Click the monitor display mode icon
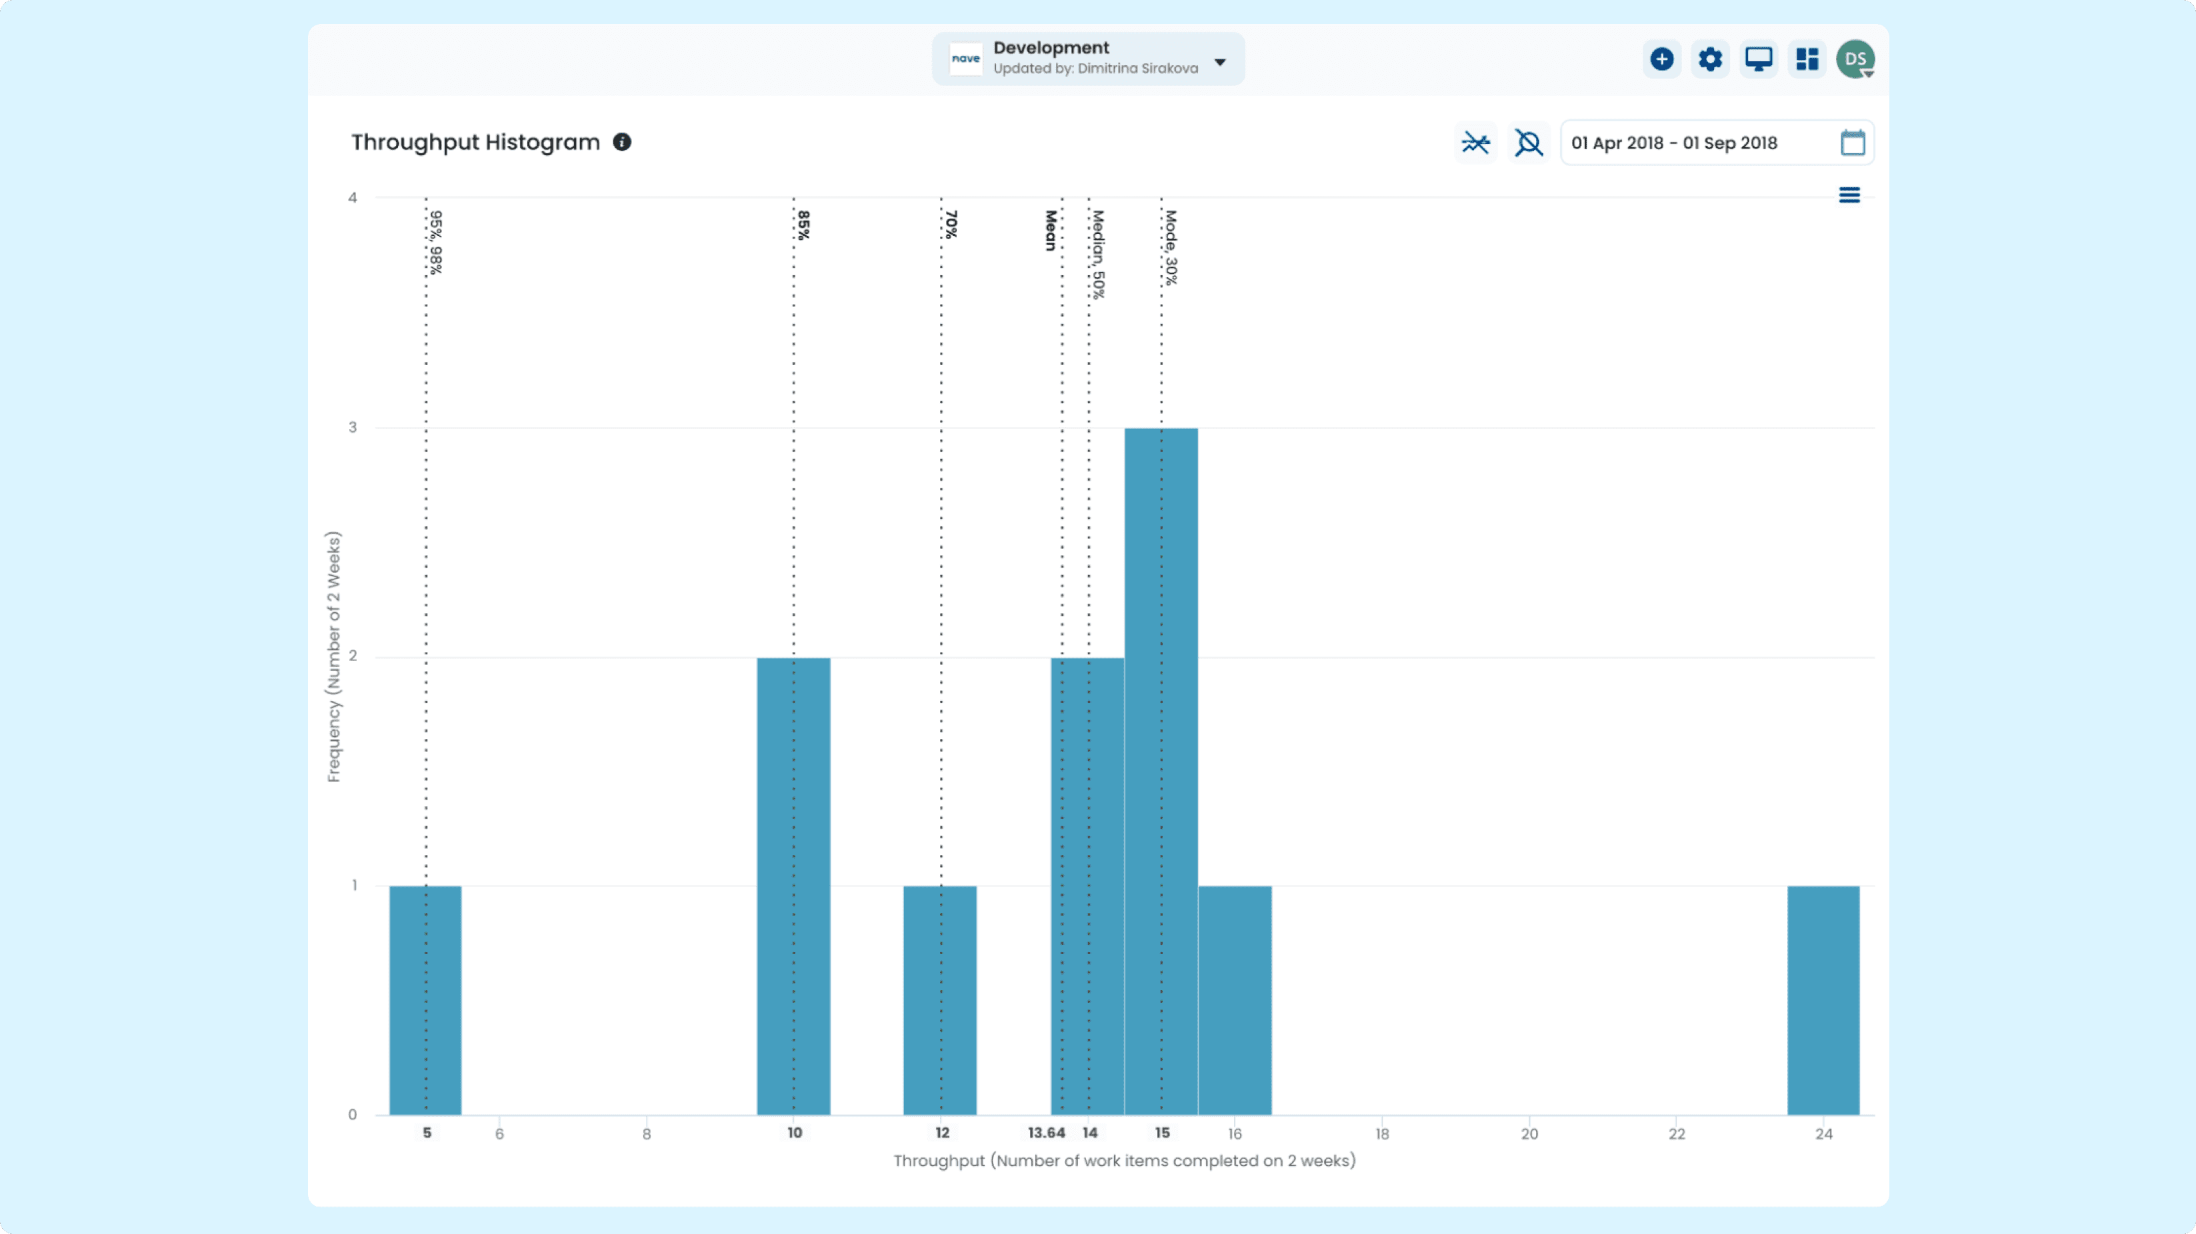The image size is (2196, 1234). click(x=1759, y=59)
